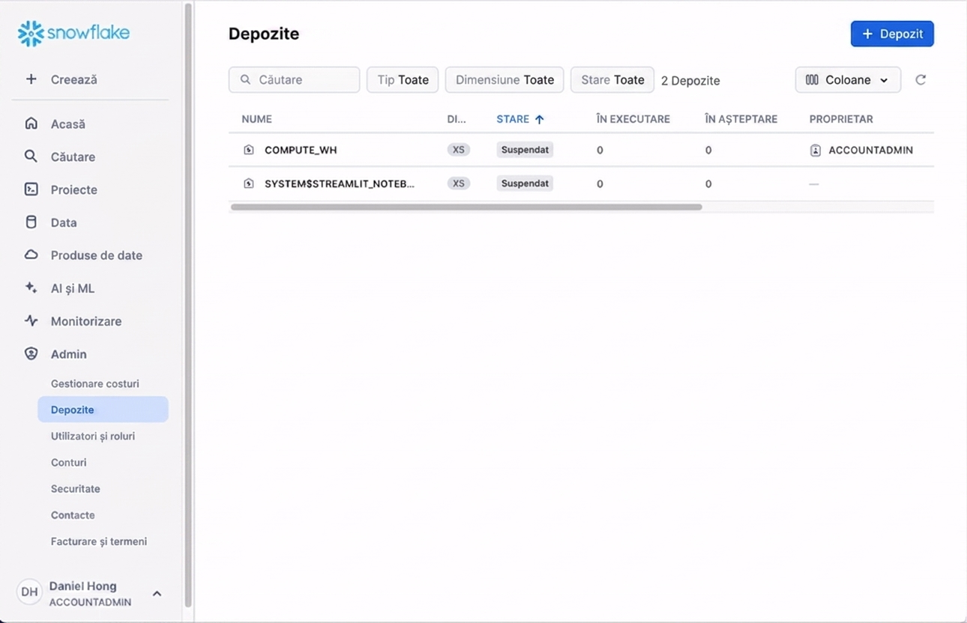The image size is (967, 623).
Task: Click the table's horizontal scrollbar
Action: tap(466, 207)
